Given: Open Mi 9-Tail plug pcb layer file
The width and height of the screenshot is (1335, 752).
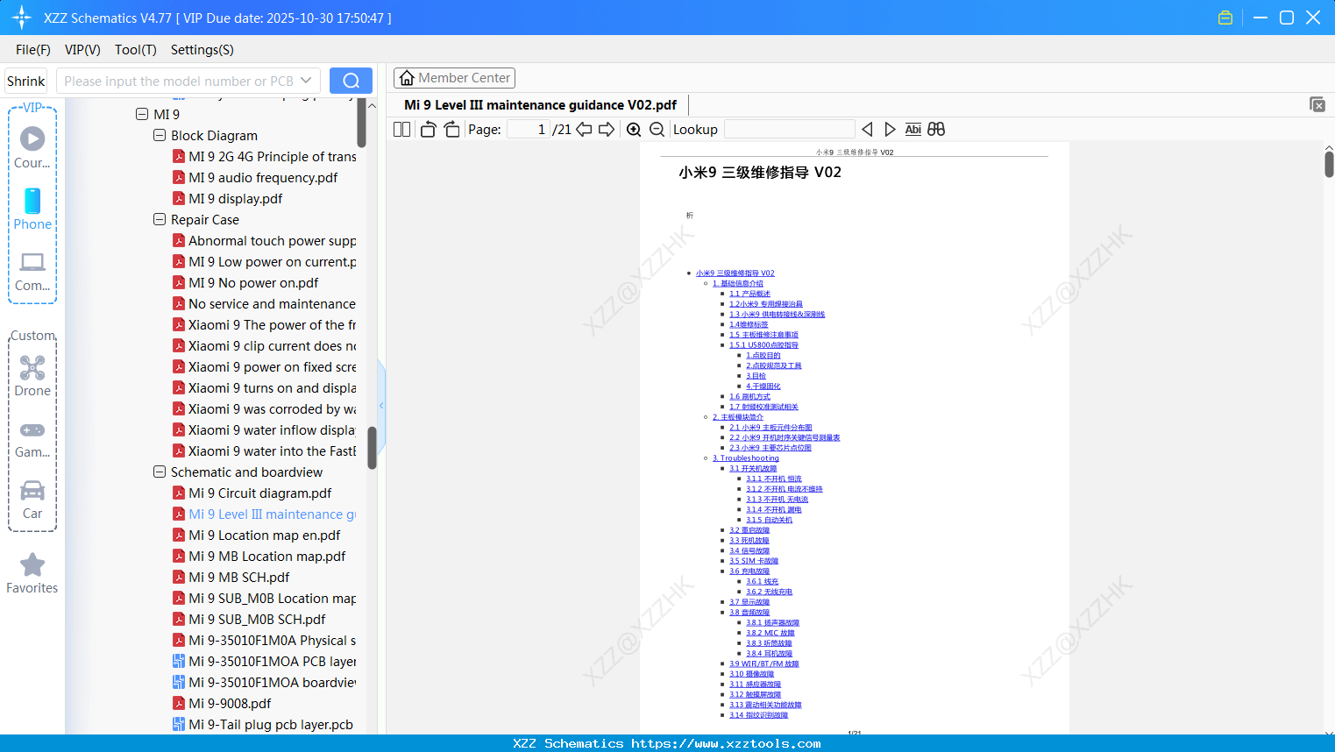Looking at the screenshot, I should click(x=271, y=724).
